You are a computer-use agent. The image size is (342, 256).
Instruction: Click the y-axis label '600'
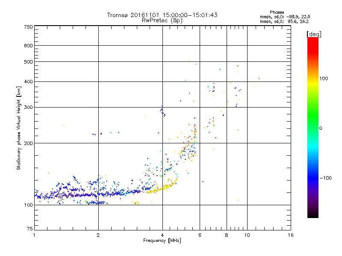(28, 46)
